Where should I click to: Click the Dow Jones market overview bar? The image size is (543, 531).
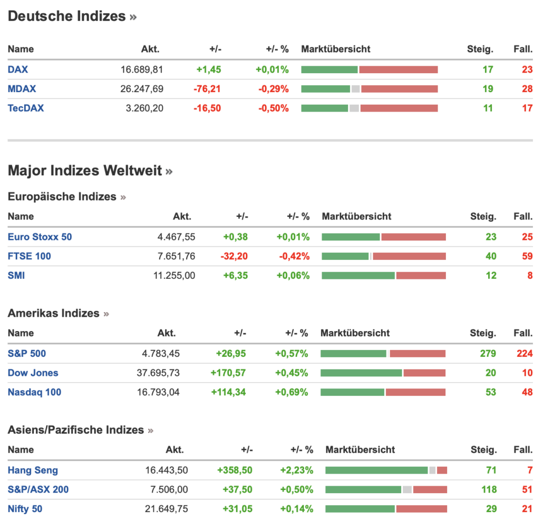coord(383,373)
